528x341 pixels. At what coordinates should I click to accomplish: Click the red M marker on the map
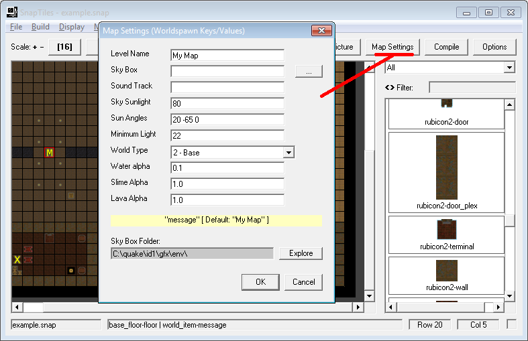pyautogui.click(x=50, y=153)
